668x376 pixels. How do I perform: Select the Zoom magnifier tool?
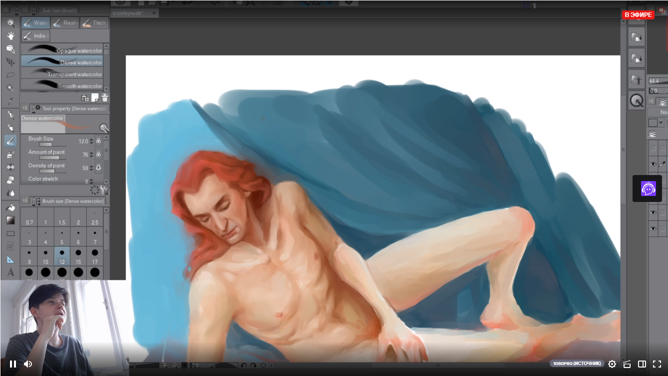click(x=10, y=23)
